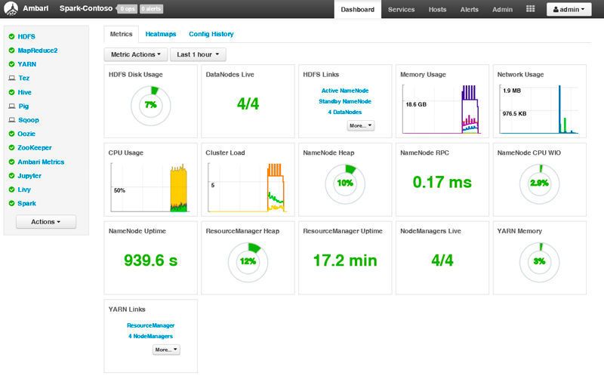Click the DataNodes Live 4/4 value
The height and width of the screenshot is (376, 604).
(x=248, y=103)
